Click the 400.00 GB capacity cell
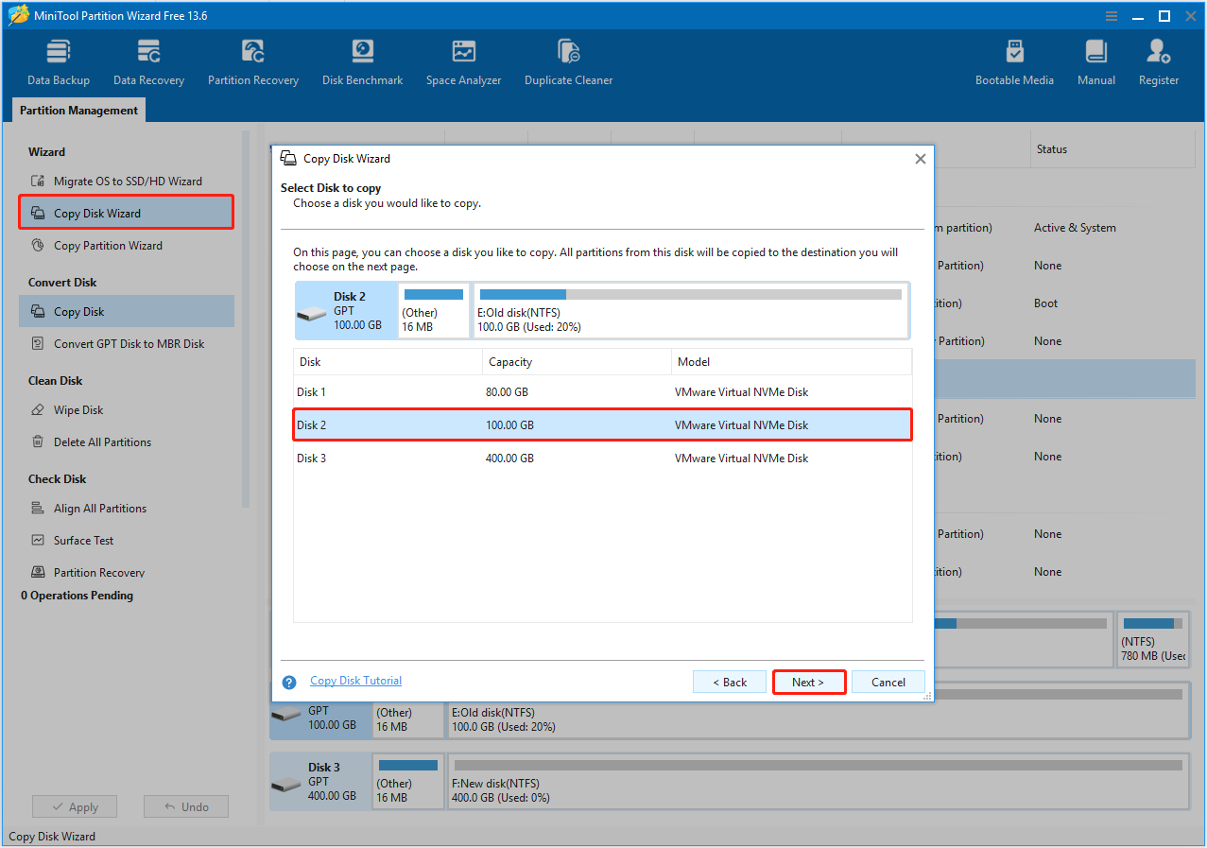 [510, 459]
